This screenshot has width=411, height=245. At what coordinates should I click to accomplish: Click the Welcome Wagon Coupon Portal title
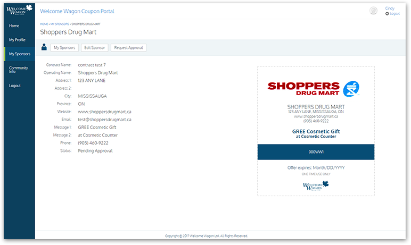(x=77, y=11)
